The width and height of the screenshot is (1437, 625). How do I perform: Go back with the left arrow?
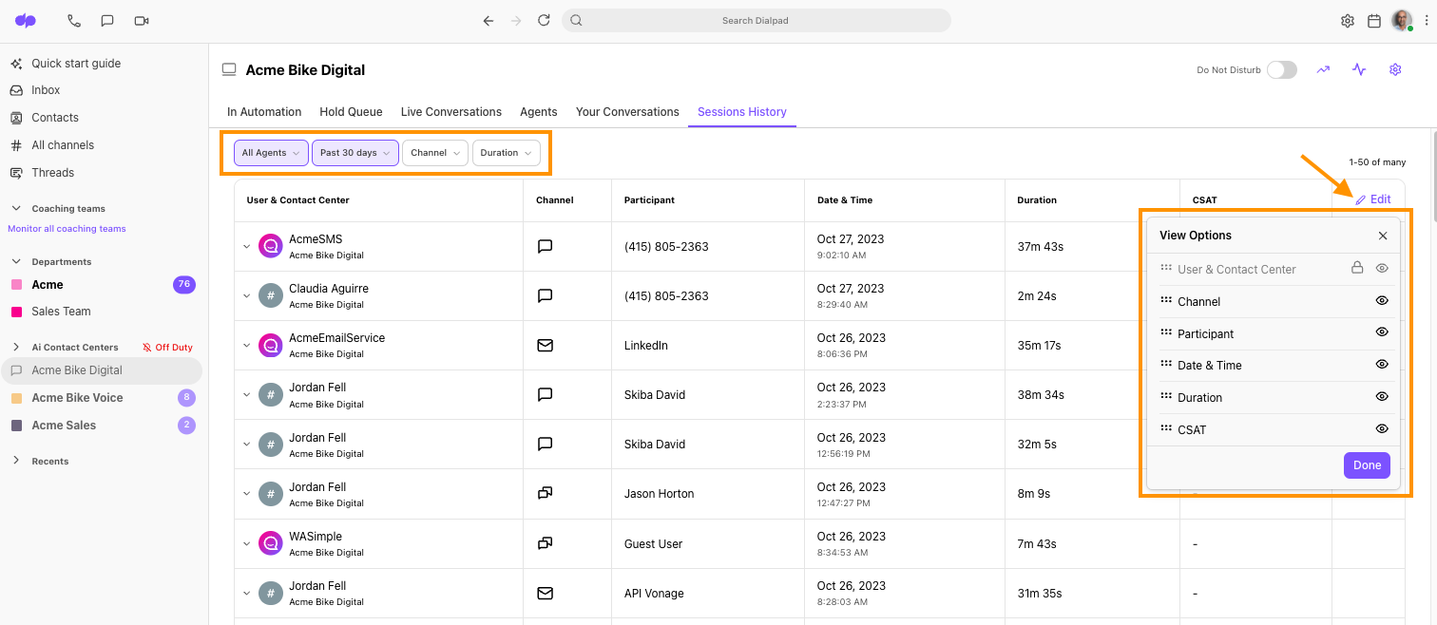pyautogui.click(x=489, y=20)
